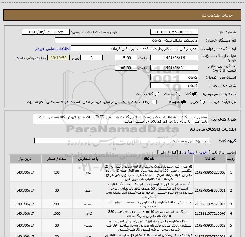Viewport: 245px width, 237px height.
Task: Click the دستکش محافظ یکبارمصرف item name
Action: [x=149, y=204]
